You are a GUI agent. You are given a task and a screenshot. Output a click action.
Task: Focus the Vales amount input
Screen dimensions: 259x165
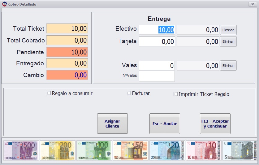point(157,66)
